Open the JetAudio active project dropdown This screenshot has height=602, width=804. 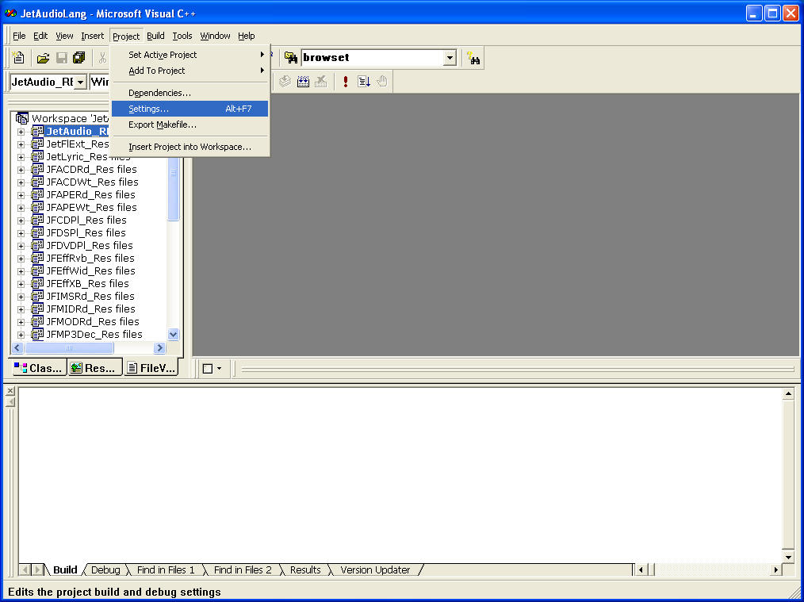click(81, 82)
